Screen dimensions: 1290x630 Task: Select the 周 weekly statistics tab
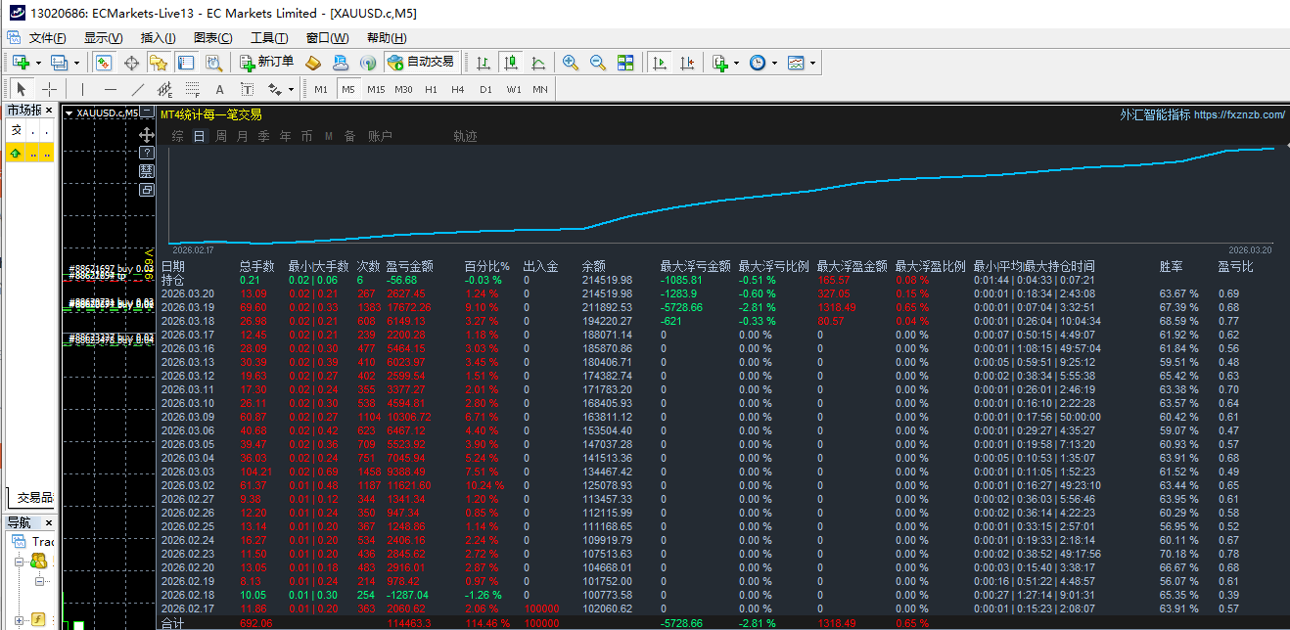(x=221, y=136)
